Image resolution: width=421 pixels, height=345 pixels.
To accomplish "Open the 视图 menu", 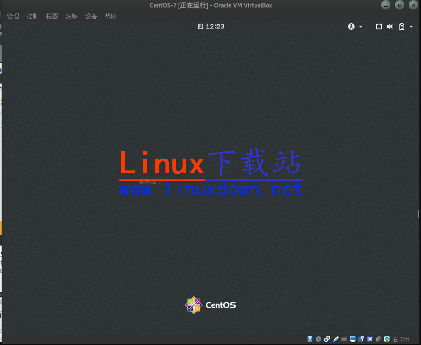I will [52, 16].
